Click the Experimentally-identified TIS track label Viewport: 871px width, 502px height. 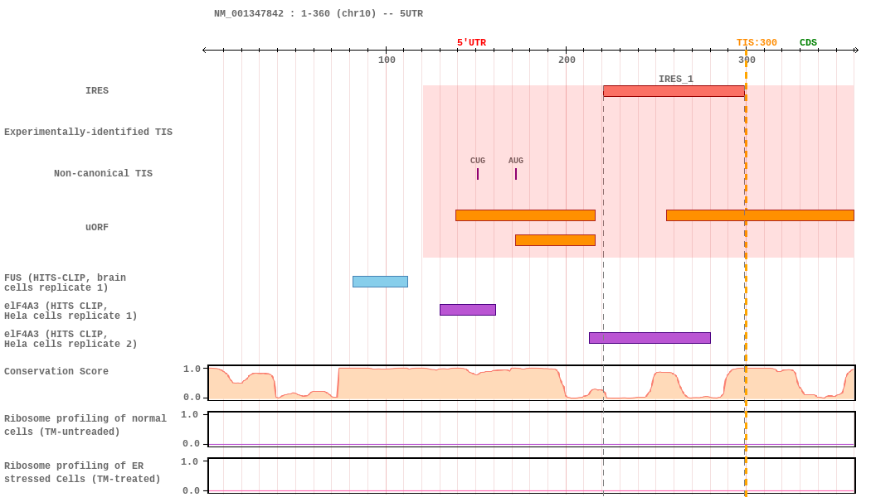pos(88,133)
